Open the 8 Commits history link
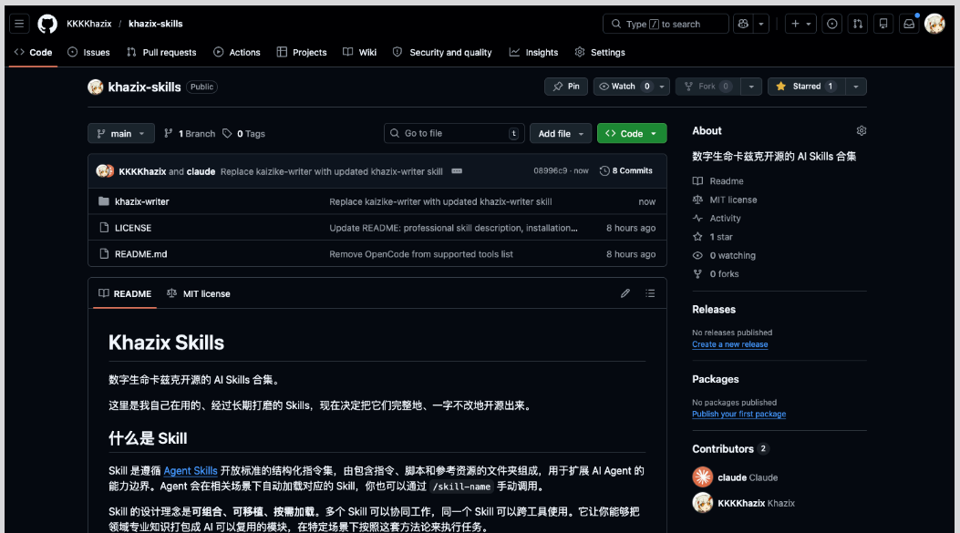 click(x=626, y=171)
